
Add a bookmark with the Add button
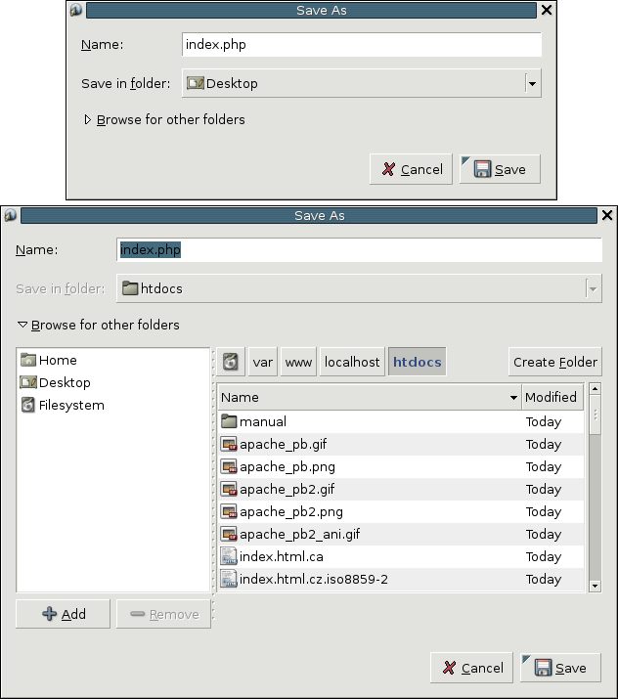[x=63, y=614]
